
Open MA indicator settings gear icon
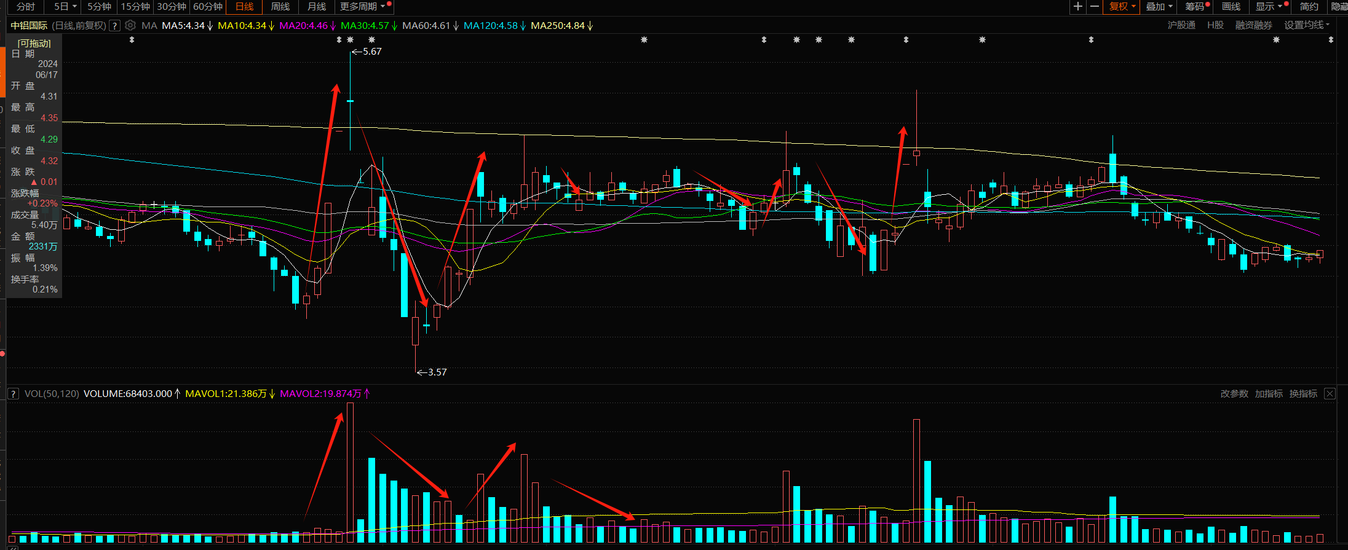(130, 25)
